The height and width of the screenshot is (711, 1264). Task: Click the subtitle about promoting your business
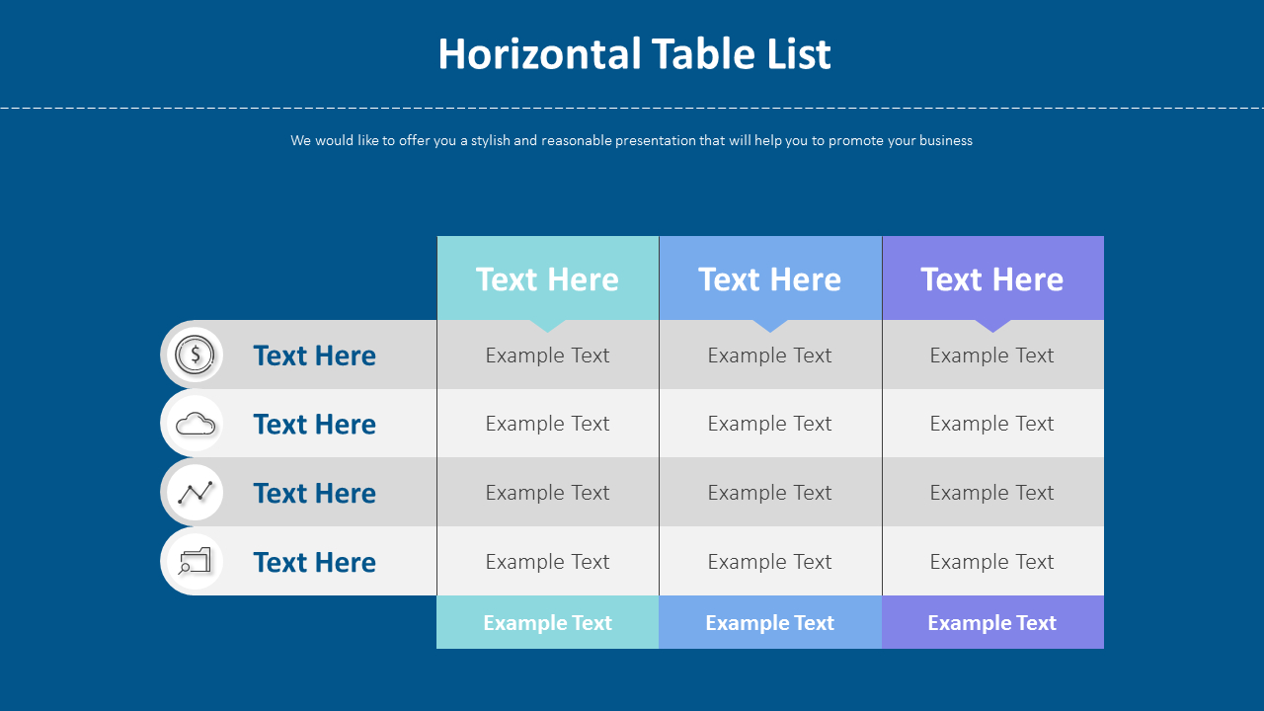point(632,140)
